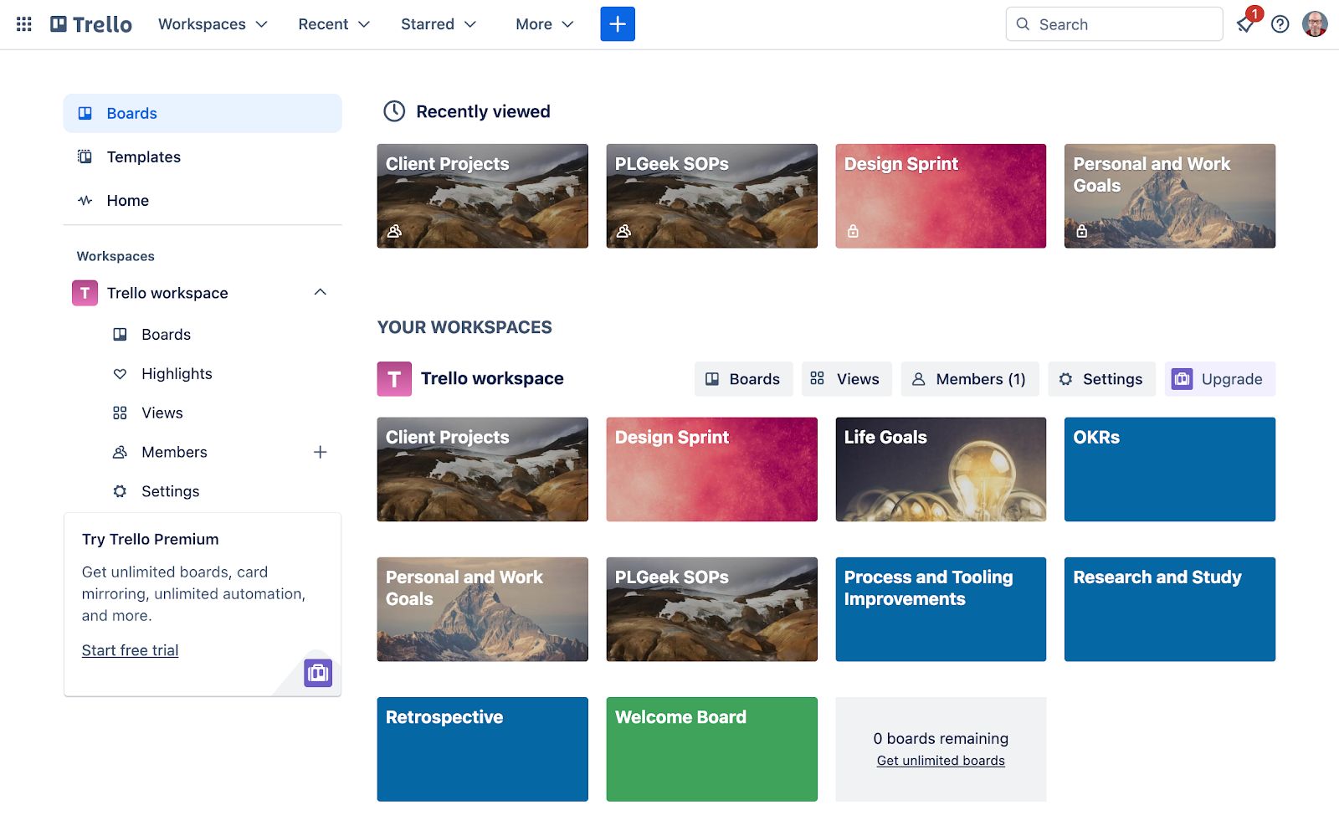The width and height of the screenshot is (1339, 831).
Task: Click the Trello workspace T icon in sidebar
Action: point(85,293)
